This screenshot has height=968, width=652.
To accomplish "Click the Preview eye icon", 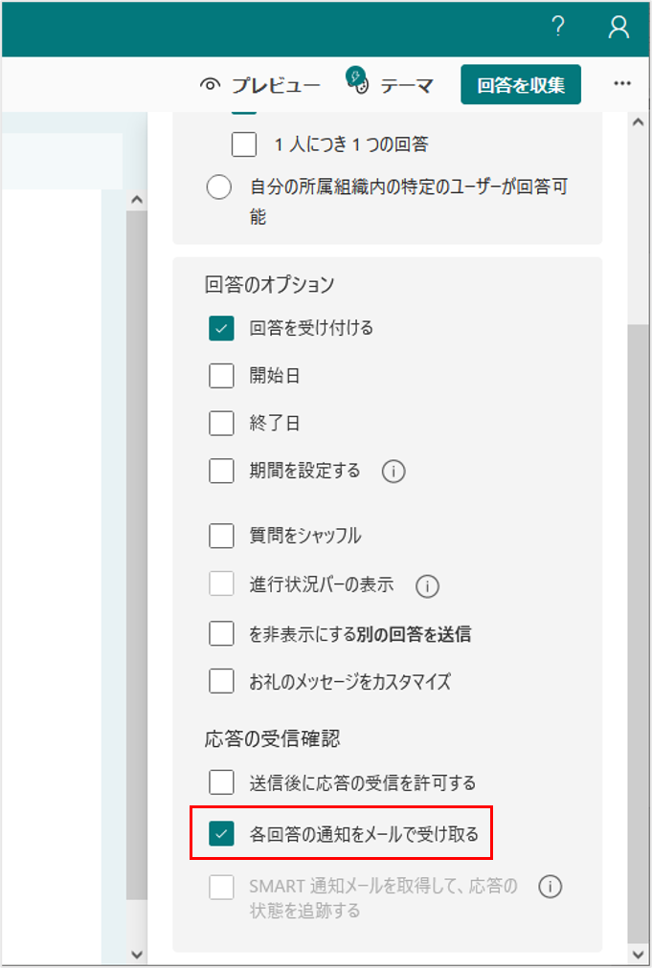I will (x=211, y=85).
